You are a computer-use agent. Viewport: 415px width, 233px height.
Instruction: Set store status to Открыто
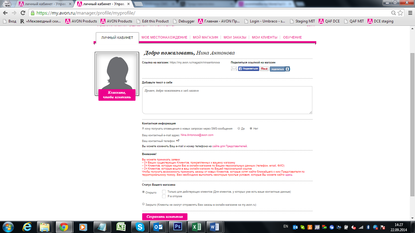click(144, 192)
